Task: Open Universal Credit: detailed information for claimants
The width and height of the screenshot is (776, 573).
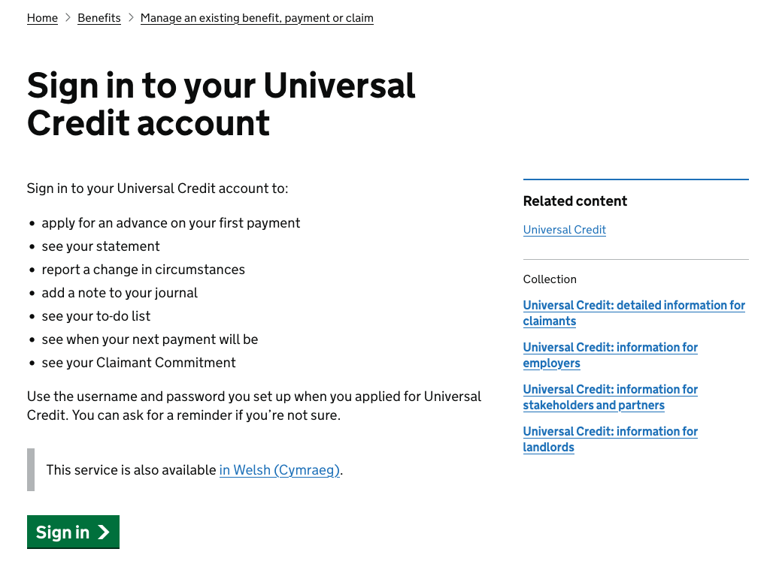Action: coord(634,313)
